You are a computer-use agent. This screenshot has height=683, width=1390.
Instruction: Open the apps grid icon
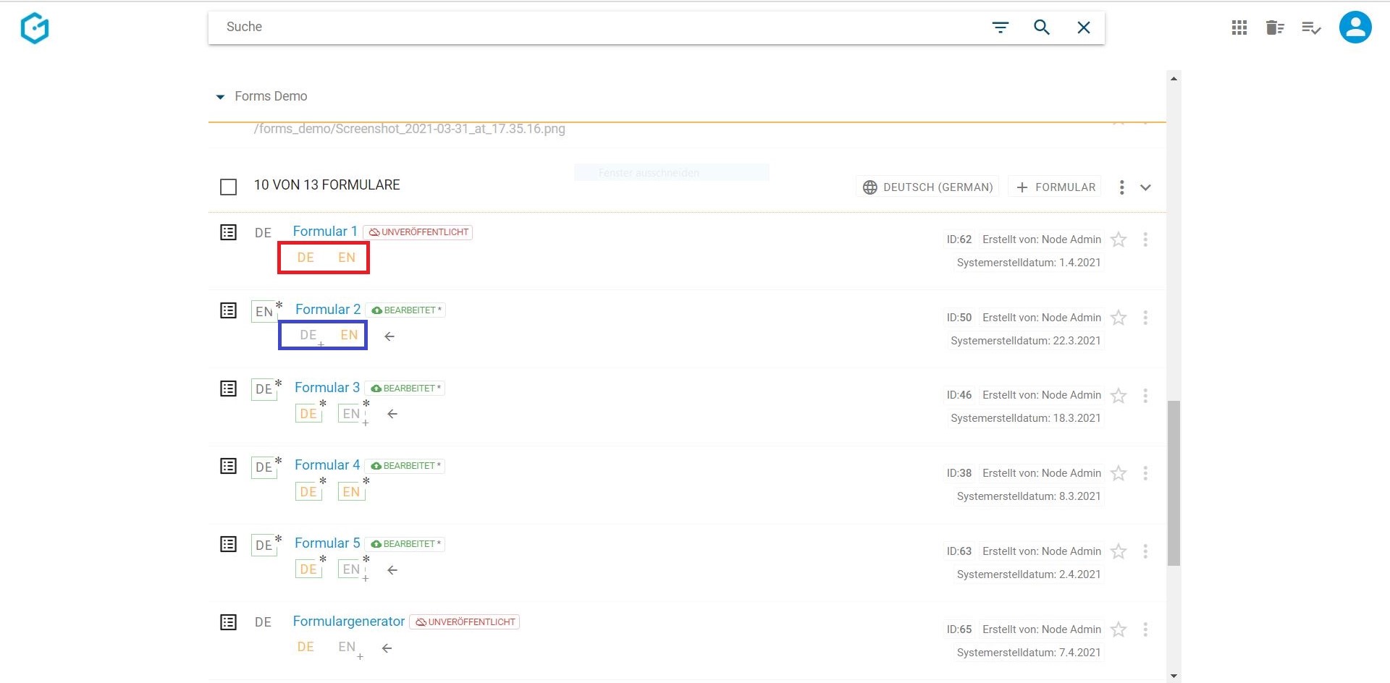(x=1239, y=27)
